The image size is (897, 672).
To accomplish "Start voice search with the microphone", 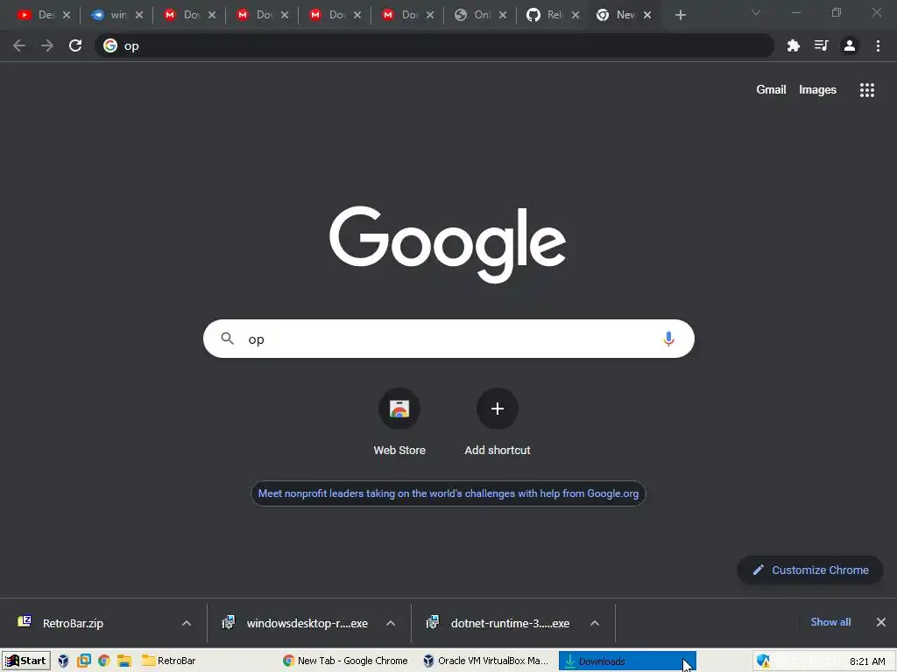I will pos(668,339).
